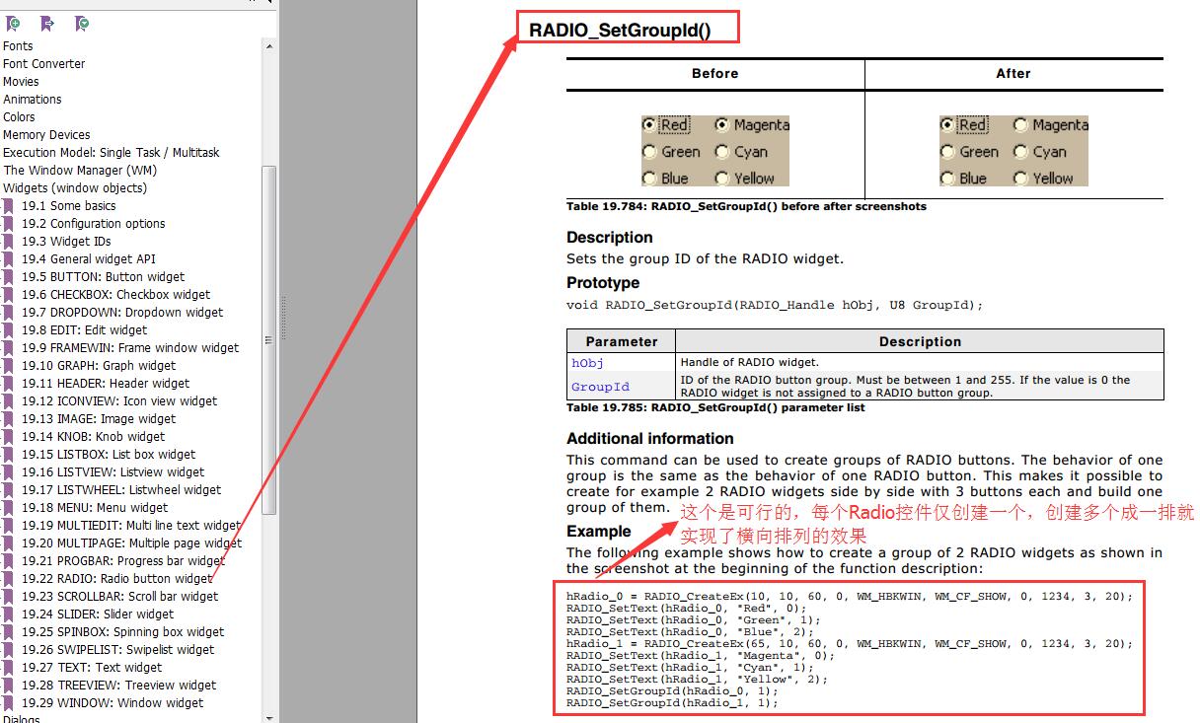Click bookmark icon beside 19.7 DROPDOWN entry

9,313
